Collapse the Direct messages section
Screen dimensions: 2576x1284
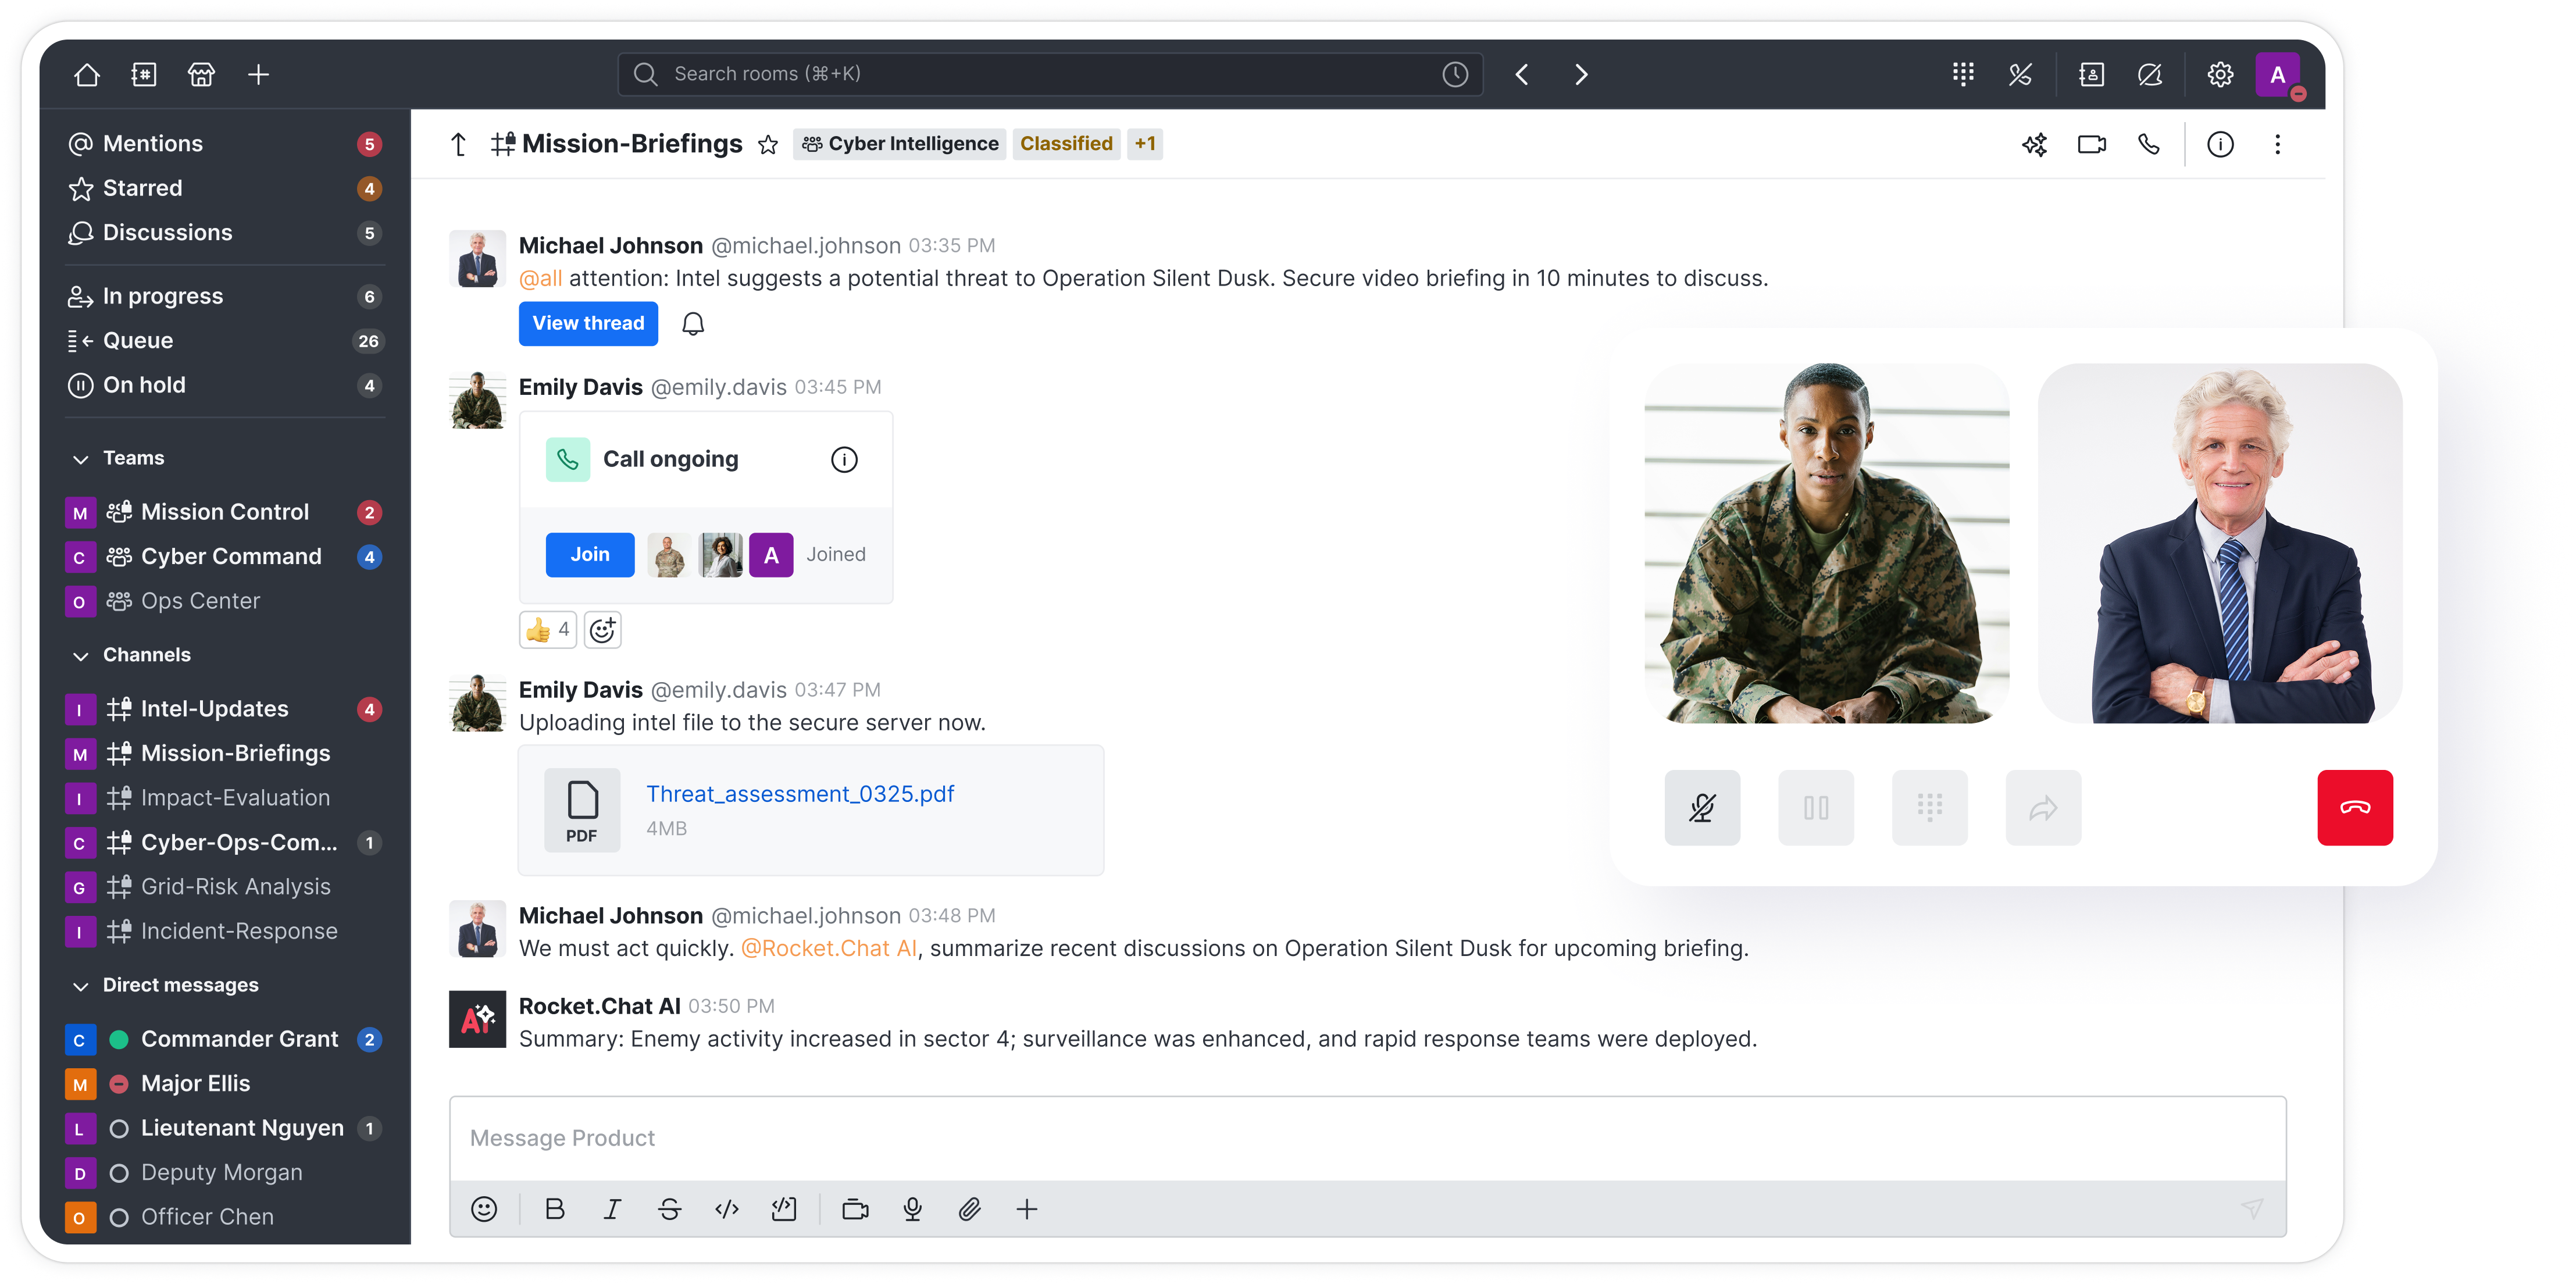pos(81,986)
